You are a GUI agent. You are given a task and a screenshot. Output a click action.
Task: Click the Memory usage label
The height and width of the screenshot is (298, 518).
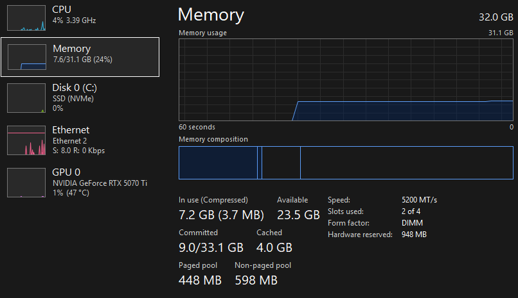[203, 33]
